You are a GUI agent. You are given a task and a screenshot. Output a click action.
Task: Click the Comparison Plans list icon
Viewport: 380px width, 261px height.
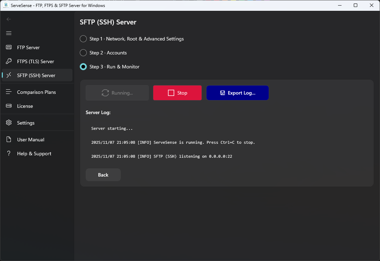tap(9, 92)
